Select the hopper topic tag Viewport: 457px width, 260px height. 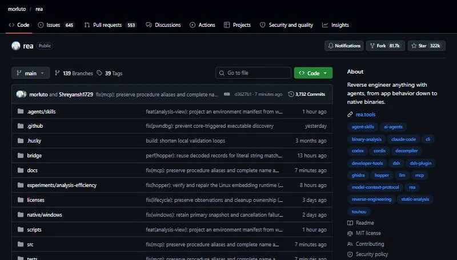point(382,175)
